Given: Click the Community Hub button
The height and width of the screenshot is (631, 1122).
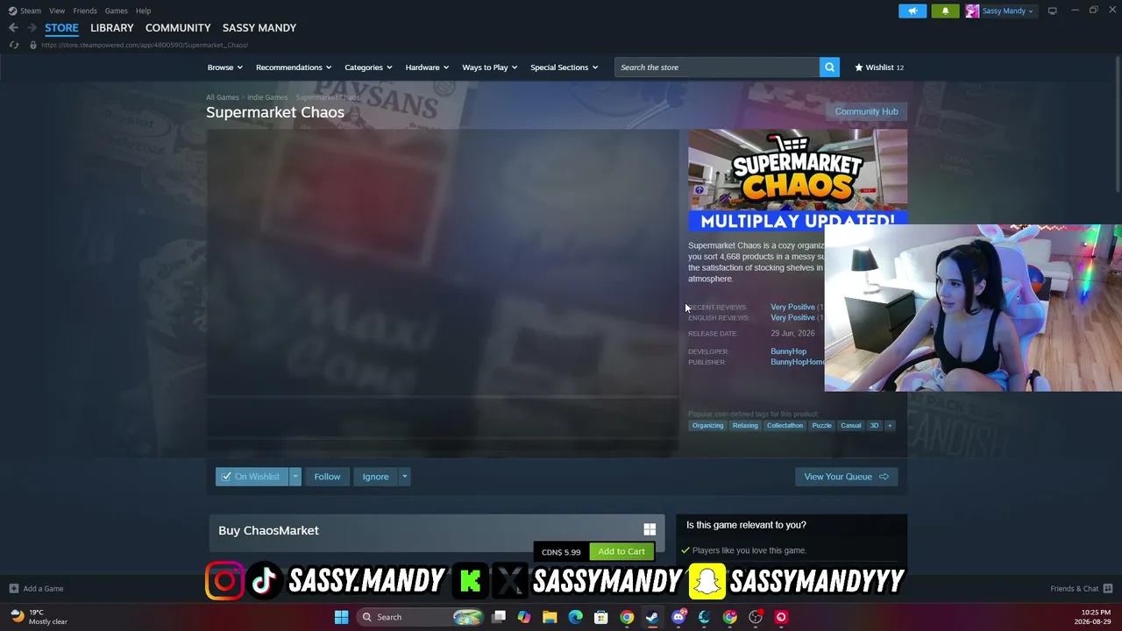Looking at the screenshot, I should click(866, 111).
